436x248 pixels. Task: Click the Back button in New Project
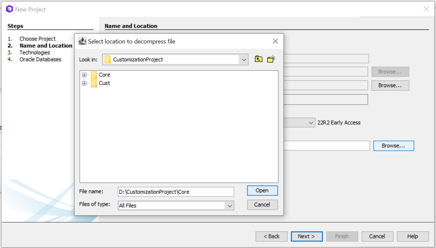pyautogui.click(x=272, y=236)
